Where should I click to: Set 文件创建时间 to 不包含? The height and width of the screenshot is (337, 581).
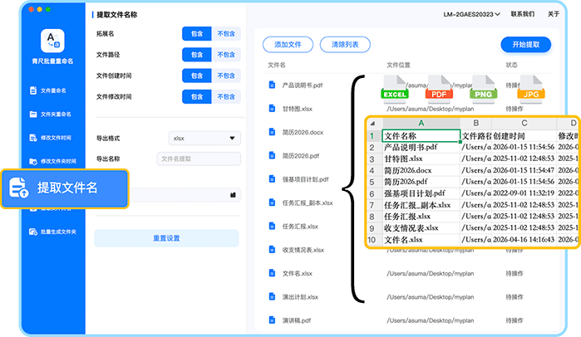(x=226, y=76)
